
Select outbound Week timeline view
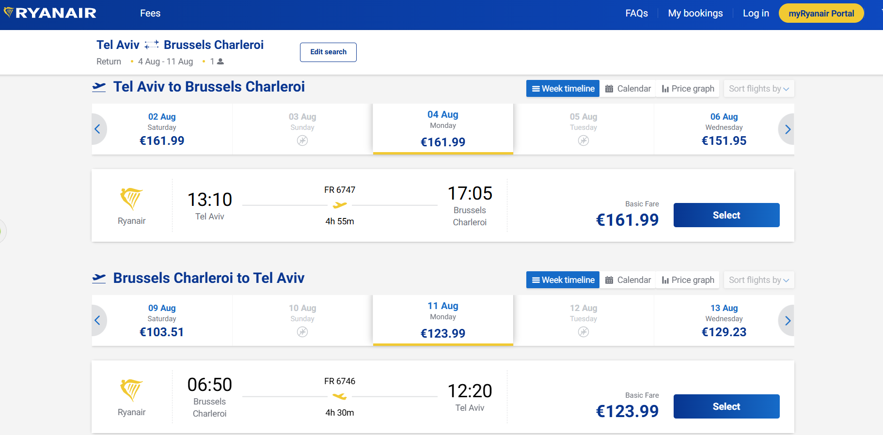(563, 89)
